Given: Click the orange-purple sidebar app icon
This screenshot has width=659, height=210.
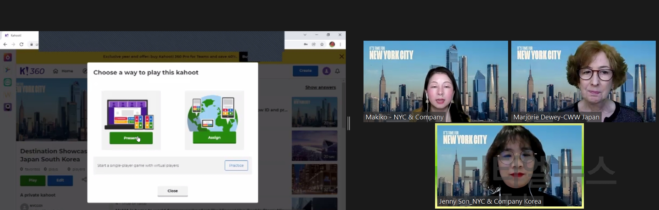Looking at the screenshot, I should click(8, 57).
